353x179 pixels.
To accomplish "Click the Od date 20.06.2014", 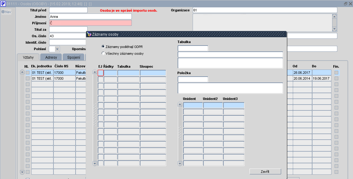I will coord(302,78).
